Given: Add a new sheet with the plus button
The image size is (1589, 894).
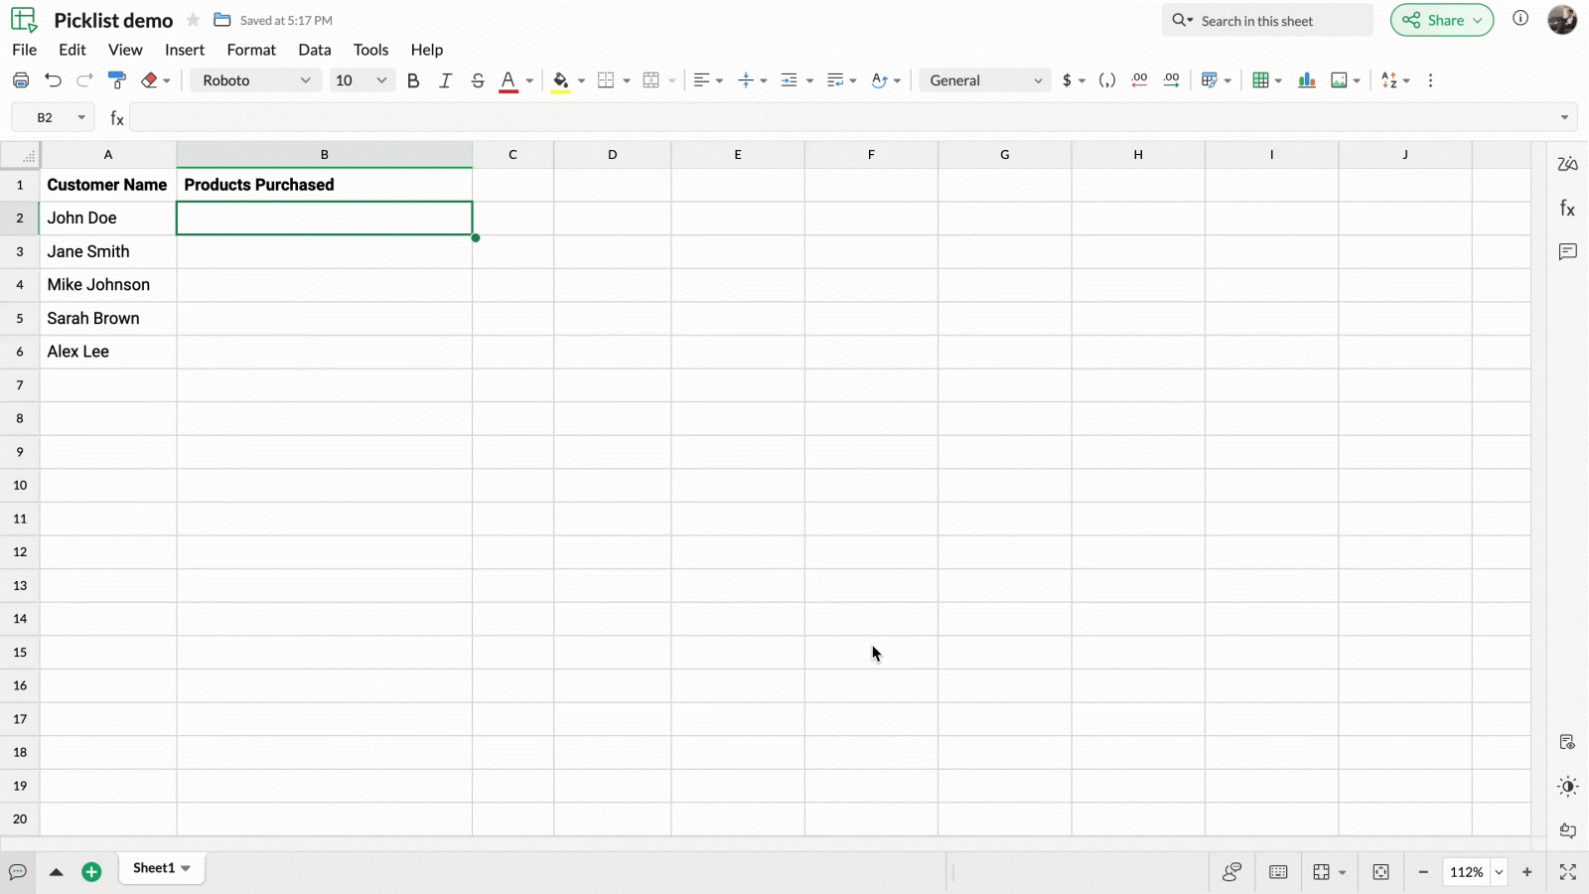Looking at the screenshot, I should pos(91,871).
